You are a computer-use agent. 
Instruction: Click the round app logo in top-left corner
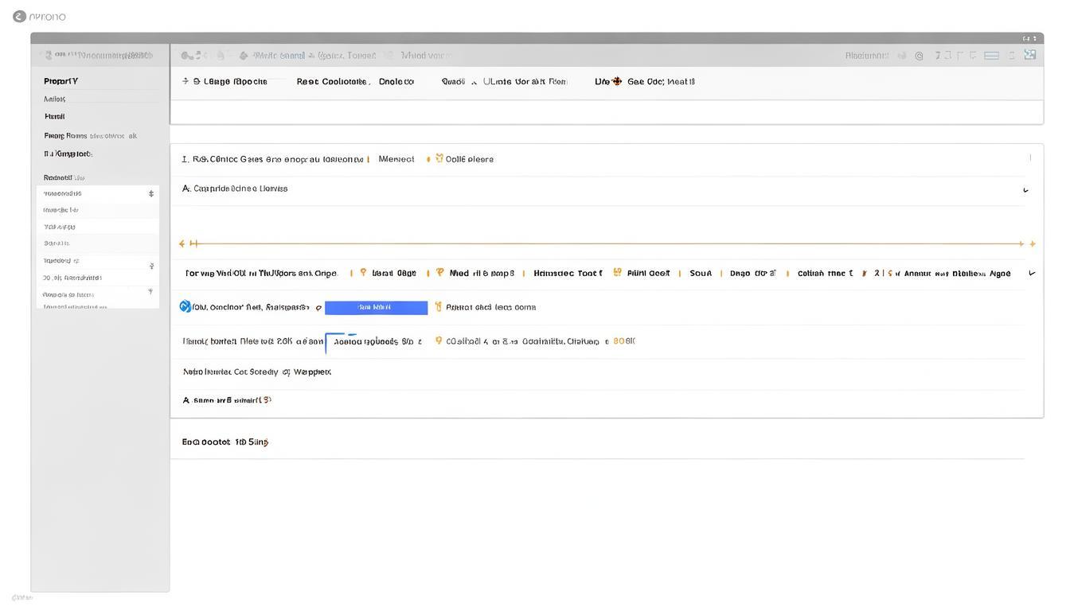point(19,16)
